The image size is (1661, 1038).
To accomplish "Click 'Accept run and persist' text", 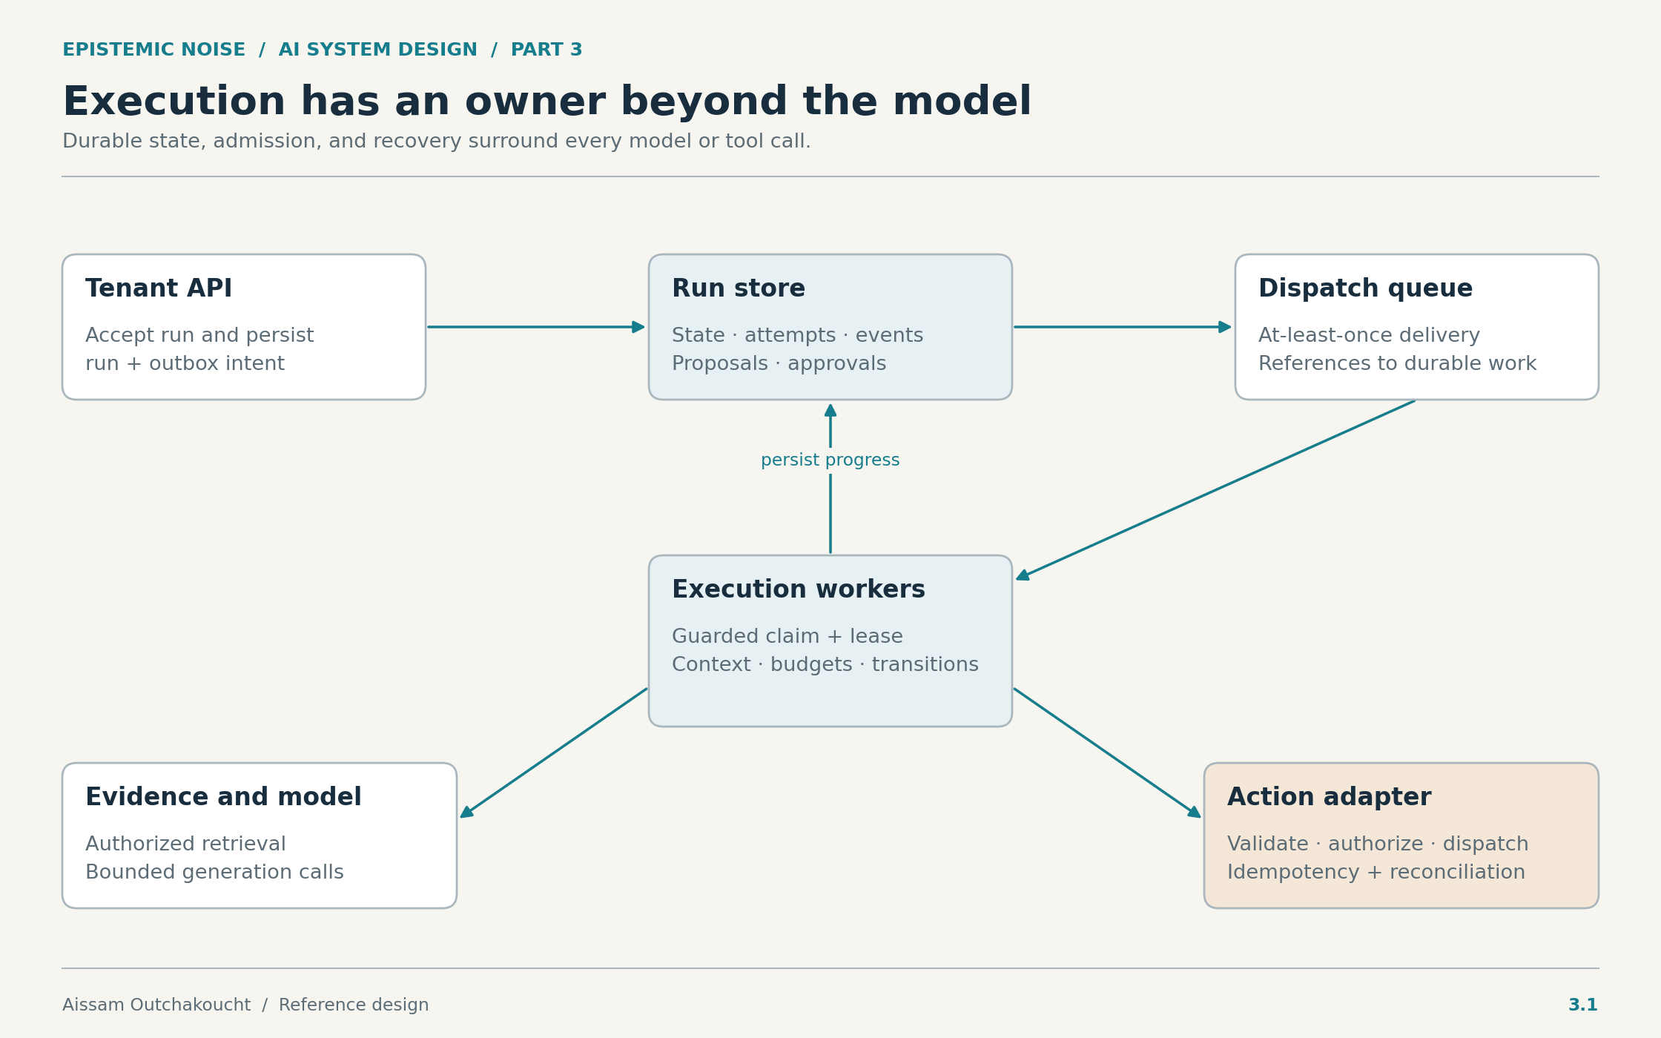I will coord(199,336).
